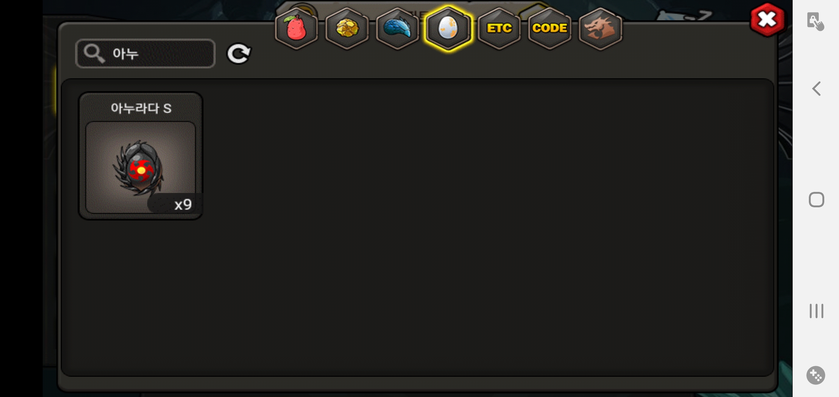Image resolution: width=839 pixels, height=397 pixels.
Task: Open the CODE tab
Action: click(550, 28)
